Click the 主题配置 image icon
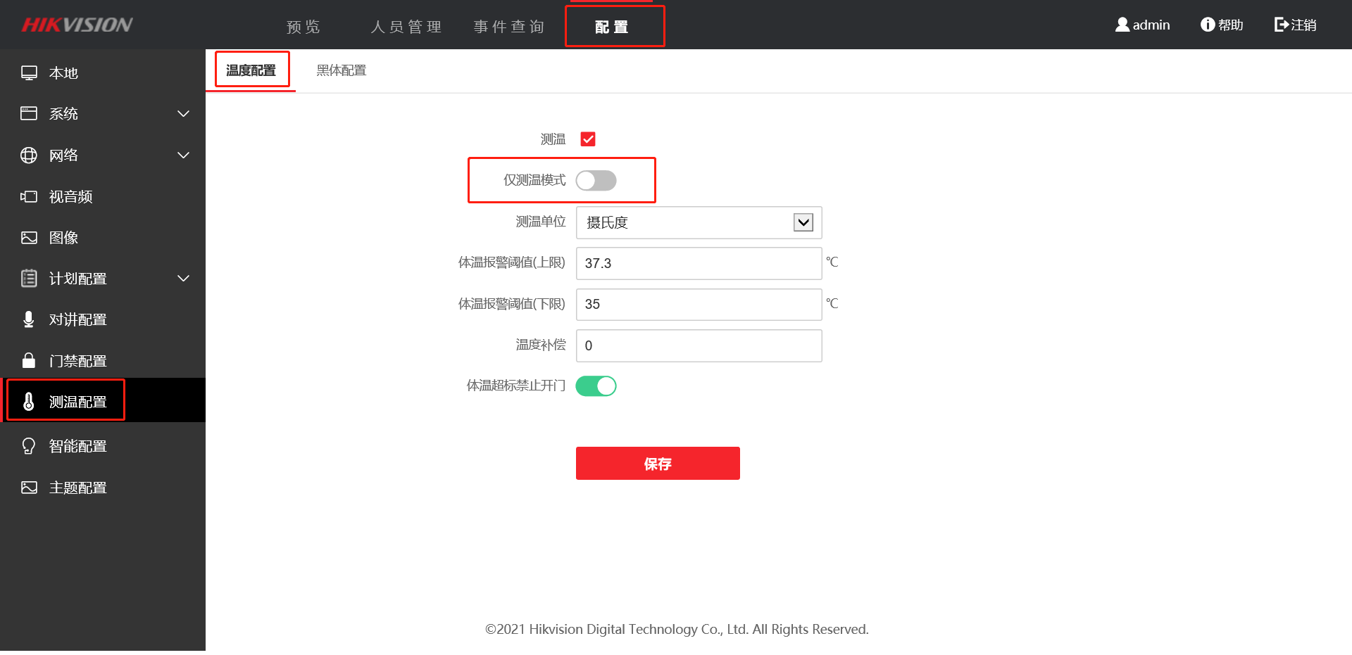The width and height of the screenshot is (1352, 655). pyautogui.click(x=29, y=488)
